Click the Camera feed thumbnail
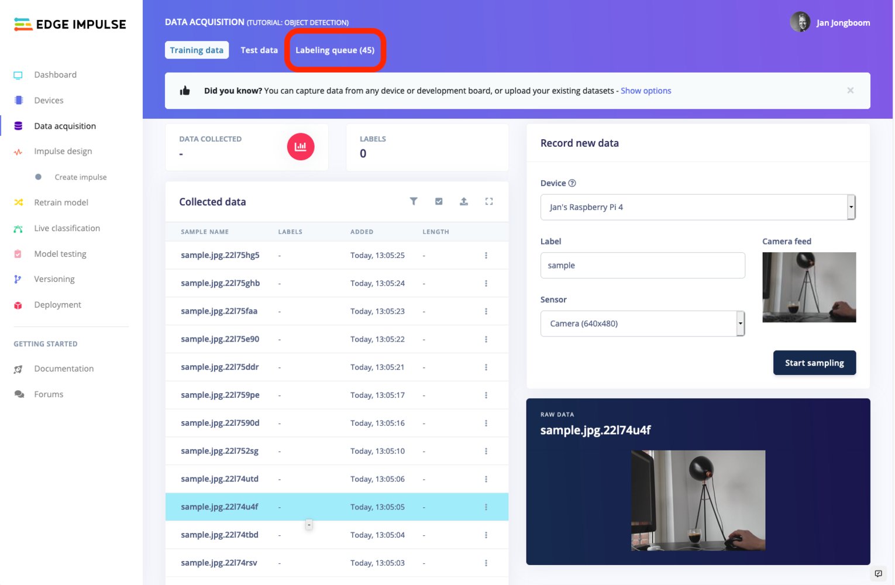This screenshot has height=585, width=895. (809, 287)
